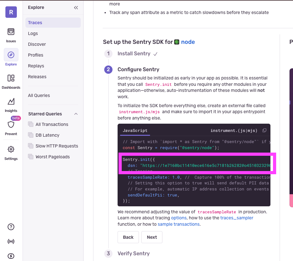Collapse the Explore side panel
Screen dimensions: 293x261
pos(76,7)
